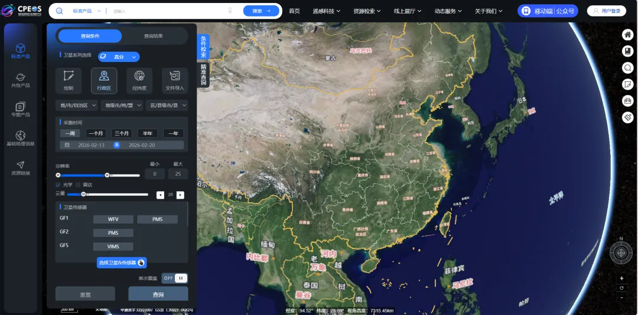Select the 条件检索 vertical tab
Image resolution: width=638 pixels, height=315 pixels.
(x=203, y=47)
